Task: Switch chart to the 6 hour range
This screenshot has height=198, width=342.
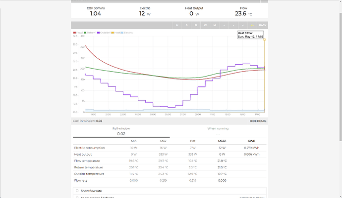Action: pos(186,25)
